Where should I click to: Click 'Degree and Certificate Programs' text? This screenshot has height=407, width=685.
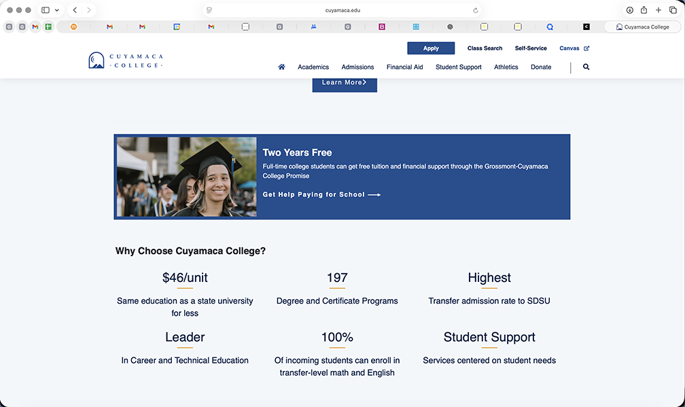(x=337, y=301)
